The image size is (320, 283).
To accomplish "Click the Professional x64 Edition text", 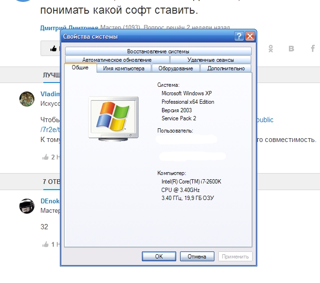I will 188,102.
